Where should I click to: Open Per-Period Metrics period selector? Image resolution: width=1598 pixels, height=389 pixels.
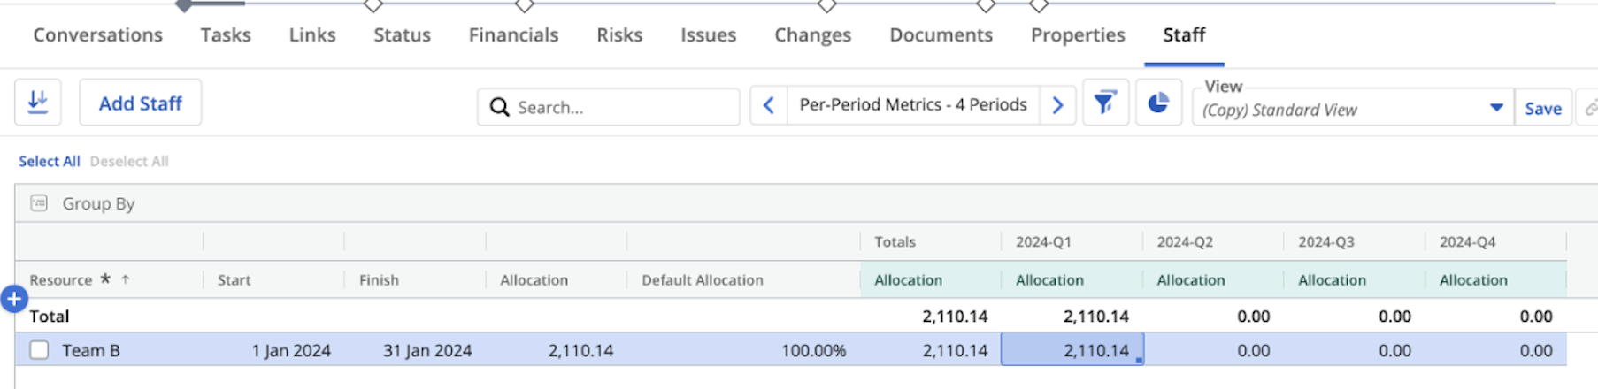click(x=912, y=105)
